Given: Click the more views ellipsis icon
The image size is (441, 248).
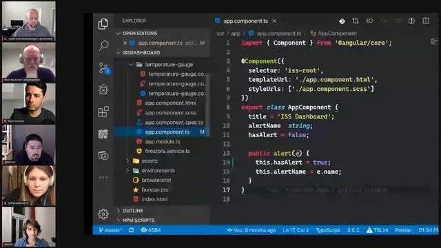Looking at the screenshot, I should [x=103, y=177].
